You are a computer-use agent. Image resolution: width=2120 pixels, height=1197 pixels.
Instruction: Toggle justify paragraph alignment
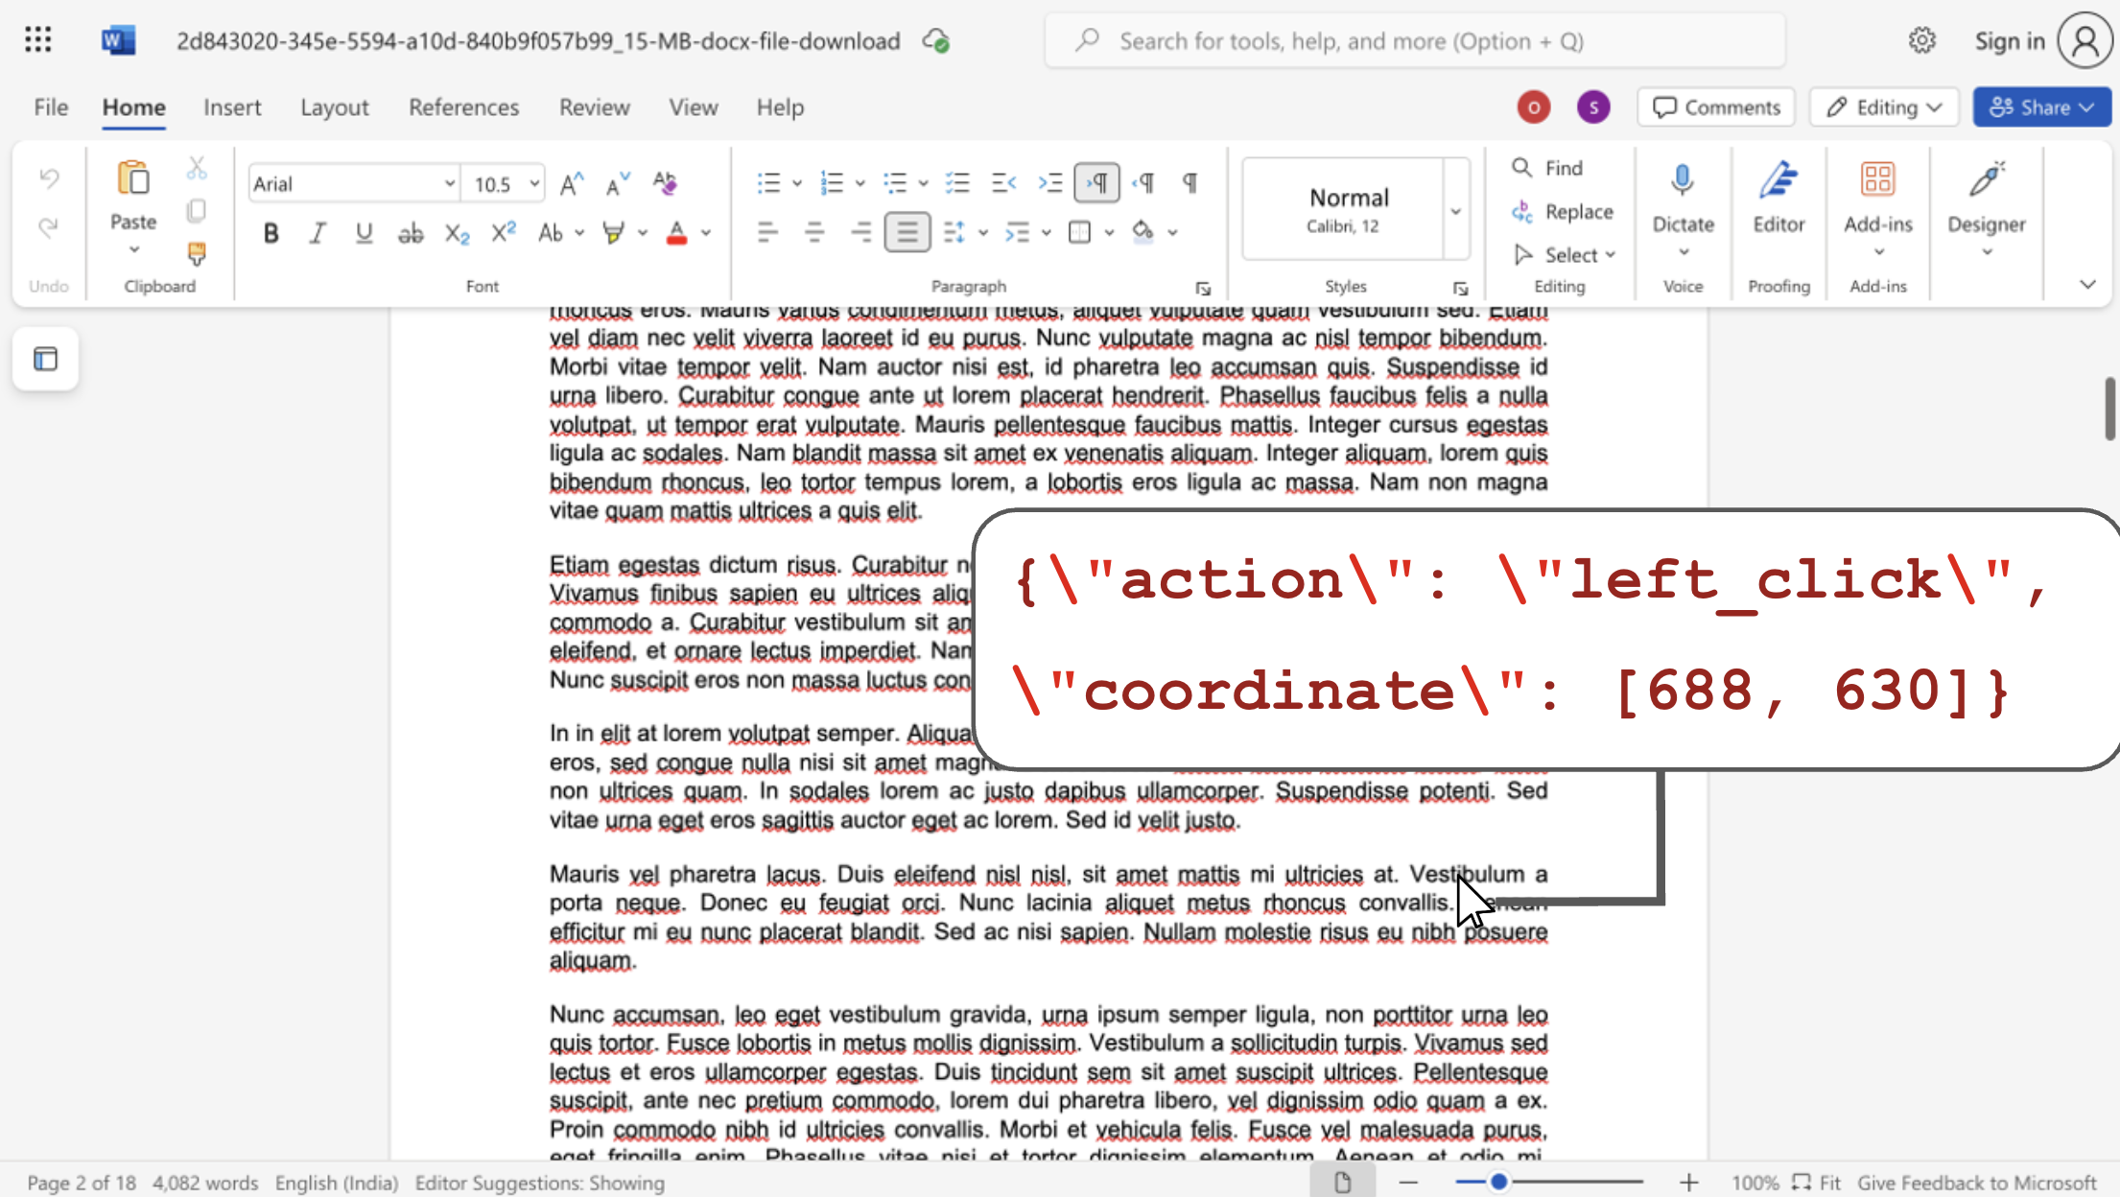point(907,232)
